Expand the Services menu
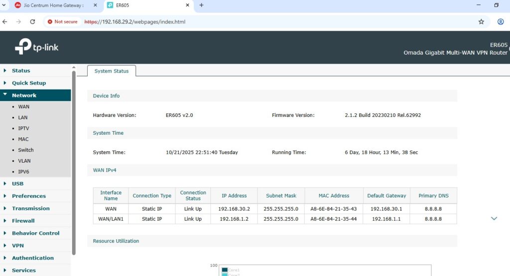Image resolution: width=510 pixels, height=276 pixels. click(35, 270)
